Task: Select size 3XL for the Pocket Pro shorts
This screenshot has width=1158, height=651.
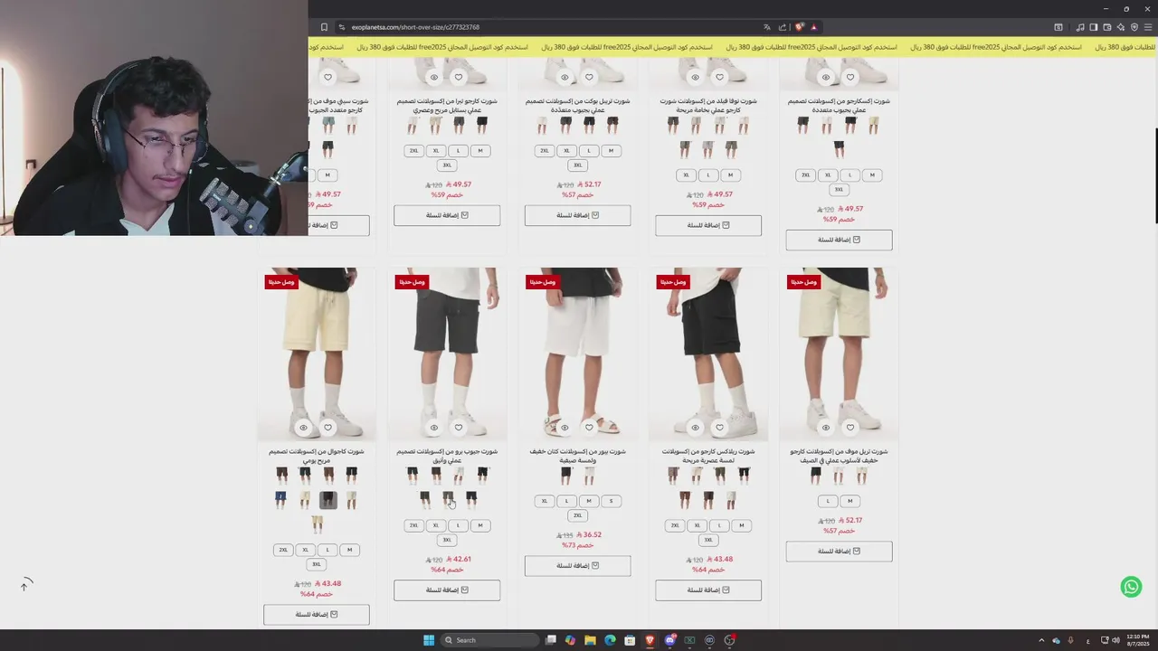Action: (x=447, y=540)
